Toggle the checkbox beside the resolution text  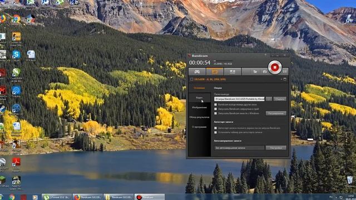(x=191, y=79)
